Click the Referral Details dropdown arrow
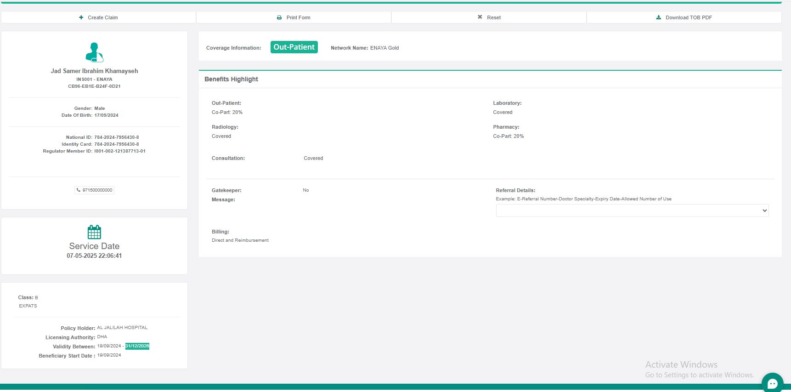This screenshot has width=791, height=392. [764, 210]
